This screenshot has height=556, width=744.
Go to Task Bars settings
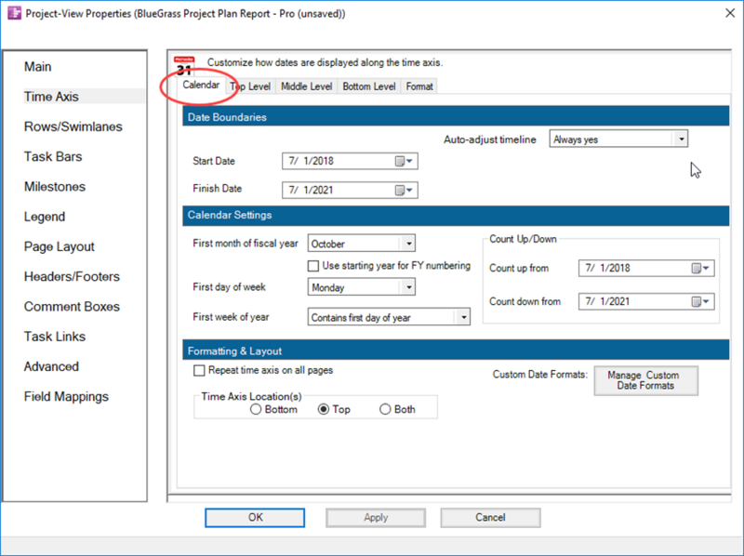tap(53, 156)
